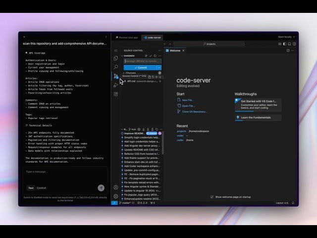Click the commit message input field

(x=143, y=61)
